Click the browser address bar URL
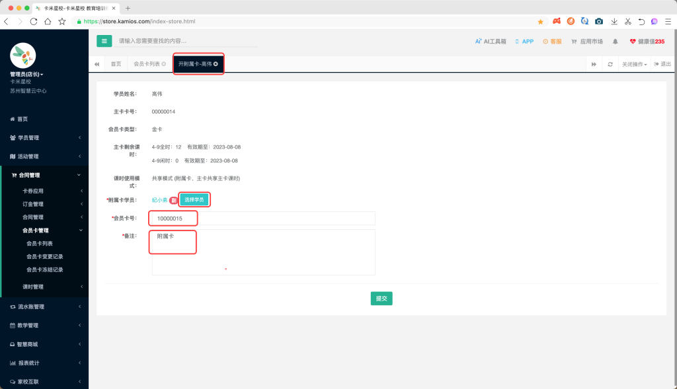The image size is (677, 389). click(139, 21)
